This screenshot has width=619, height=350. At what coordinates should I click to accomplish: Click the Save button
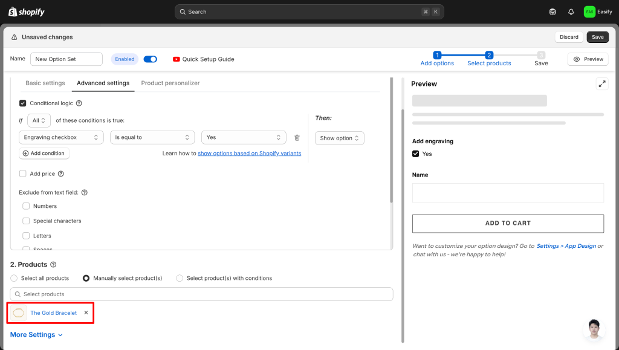click(x=597, y=37)
